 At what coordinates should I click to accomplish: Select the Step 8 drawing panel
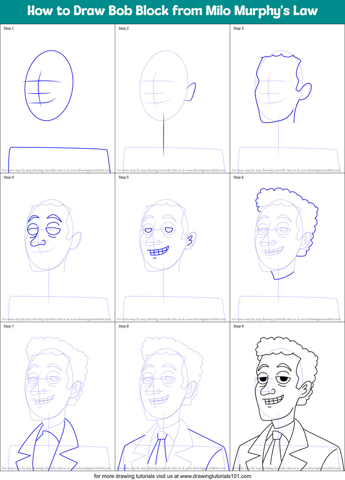point(172,396)
